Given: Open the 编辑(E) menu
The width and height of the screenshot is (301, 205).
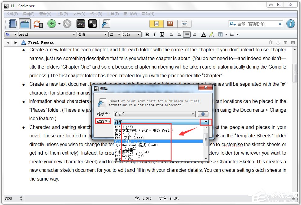Looking at the screenshot, I should click(x=28, y=14).
